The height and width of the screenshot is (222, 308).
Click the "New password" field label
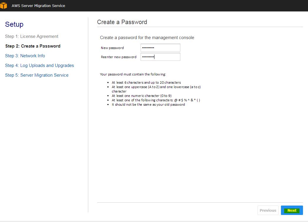(112, 48)
